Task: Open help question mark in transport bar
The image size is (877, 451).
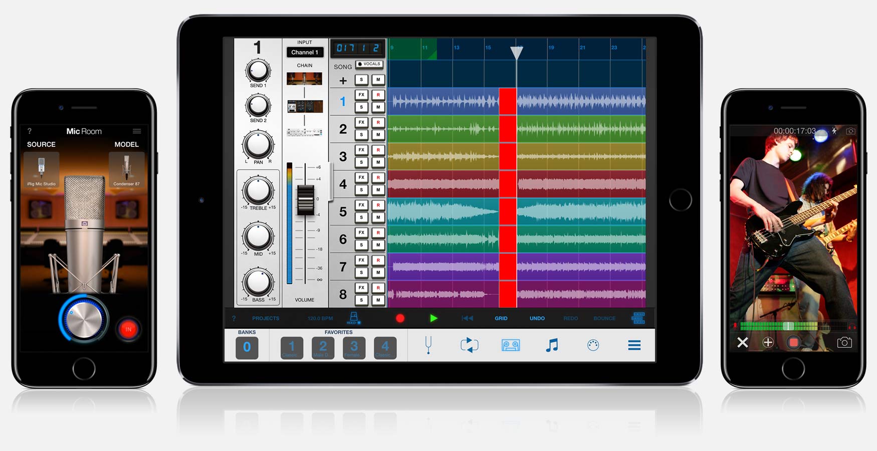Action: click(234, 318)
